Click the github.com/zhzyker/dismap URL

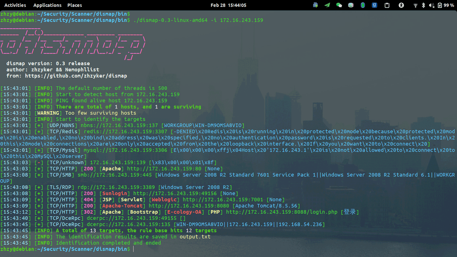[x=76, y=76]
